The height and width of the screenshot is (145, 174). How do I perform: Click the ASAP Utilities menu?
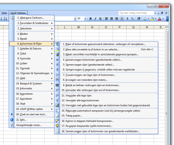18,13
